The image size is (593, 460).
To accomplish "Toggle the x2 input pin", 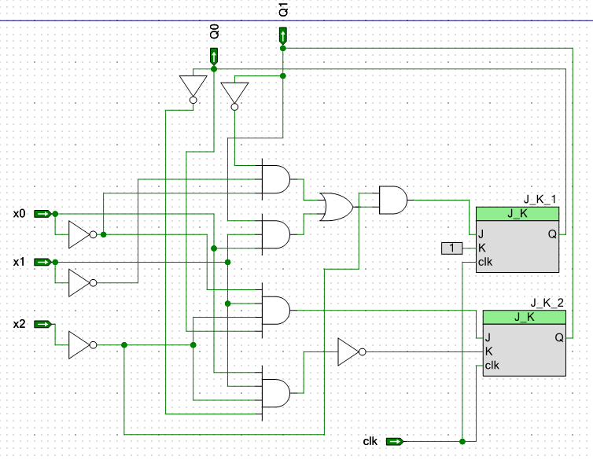I will (43, 323).
